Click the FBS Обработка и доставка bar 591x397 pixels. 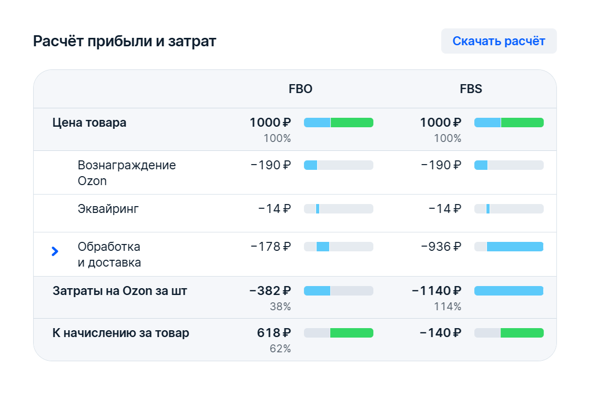tap(509, 247)
